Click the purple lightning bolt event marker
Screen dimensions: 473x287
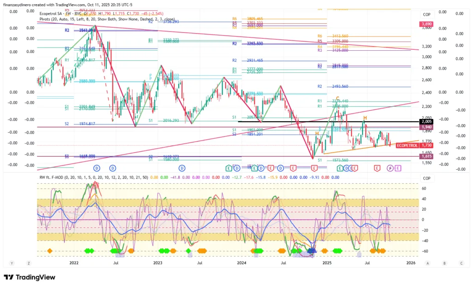click(x=390, y=168)
